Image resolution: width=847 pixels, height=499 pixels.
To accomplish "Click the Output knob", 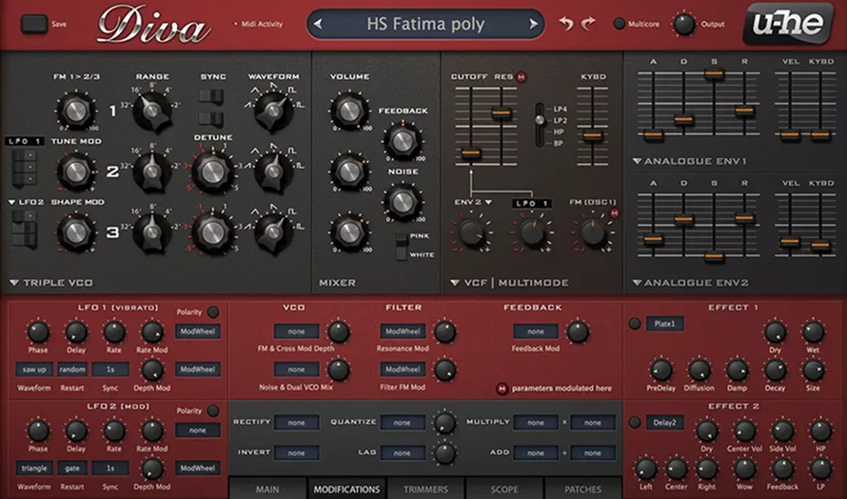I will click(x=684, y=24).
